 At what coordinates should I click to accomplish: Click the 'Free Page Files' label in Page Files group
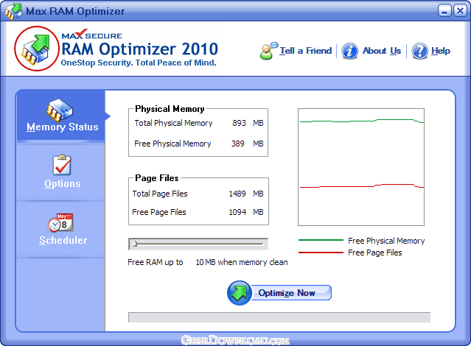[x=159, y=212]
